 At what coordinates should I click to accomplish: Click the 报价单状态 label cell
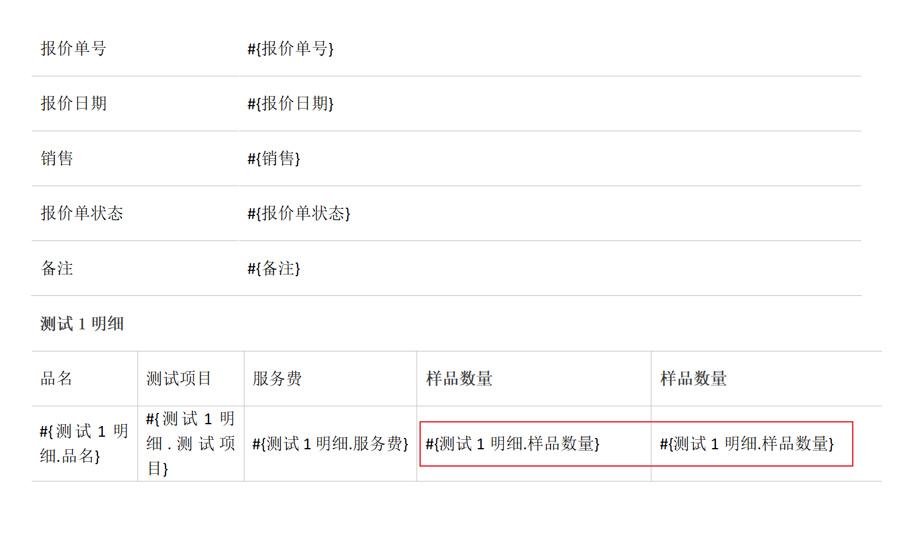[x=82, y=214]
